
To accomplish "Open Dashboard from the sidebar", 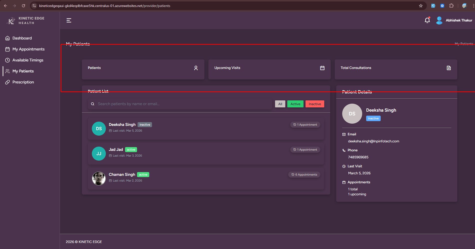I will coord(22,38).
